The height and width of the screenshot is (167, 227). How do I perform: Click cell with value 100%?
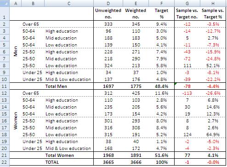click(x=161, y=162)
